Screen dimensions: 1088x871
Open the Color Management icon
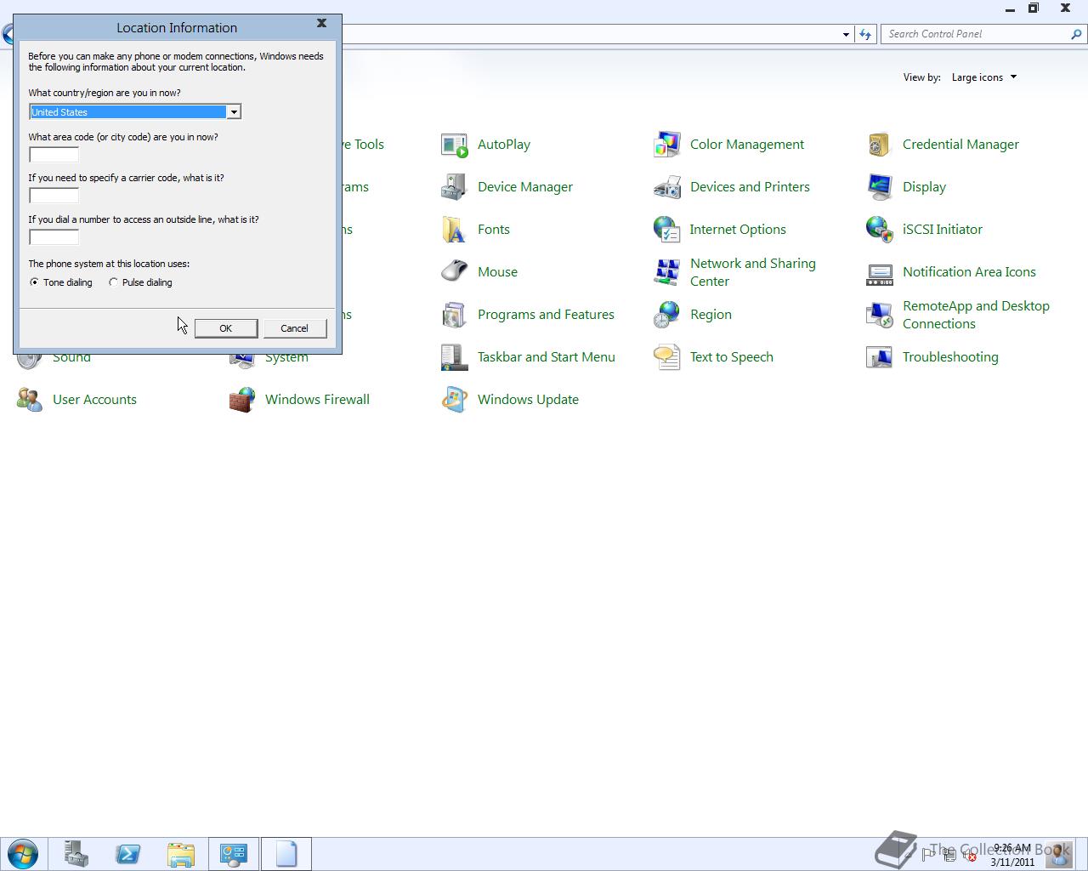[x=667, y=145]
